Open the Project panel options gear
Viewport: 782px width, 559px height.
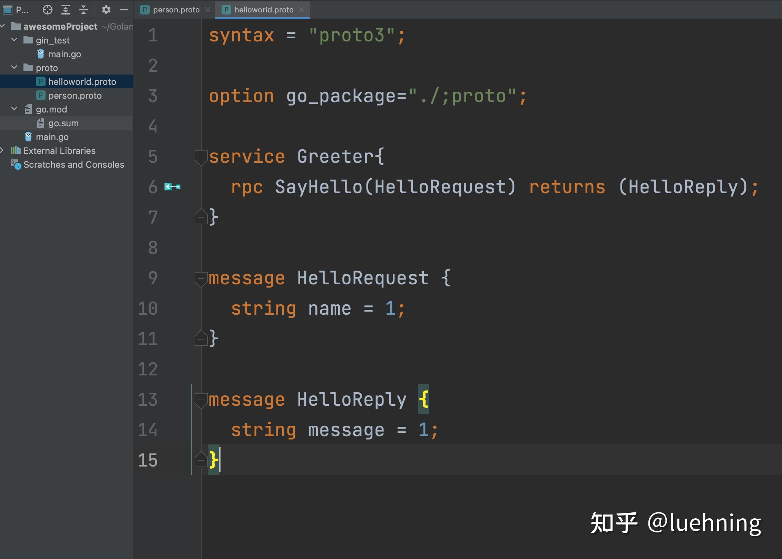point(106,9)
